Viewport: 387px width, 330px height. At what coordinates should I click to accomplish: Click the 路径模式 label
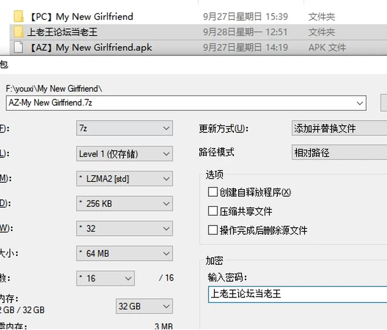(217, 152)
